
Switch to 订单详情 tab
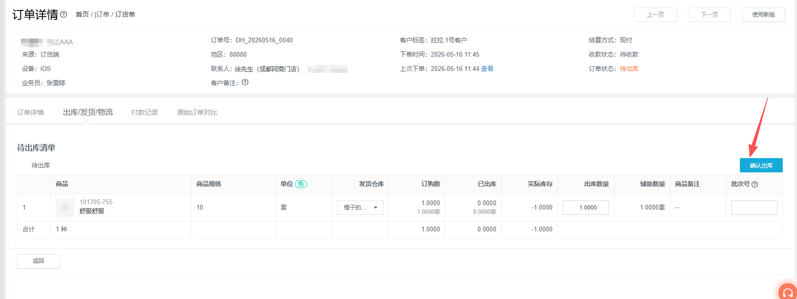[30, 112]
